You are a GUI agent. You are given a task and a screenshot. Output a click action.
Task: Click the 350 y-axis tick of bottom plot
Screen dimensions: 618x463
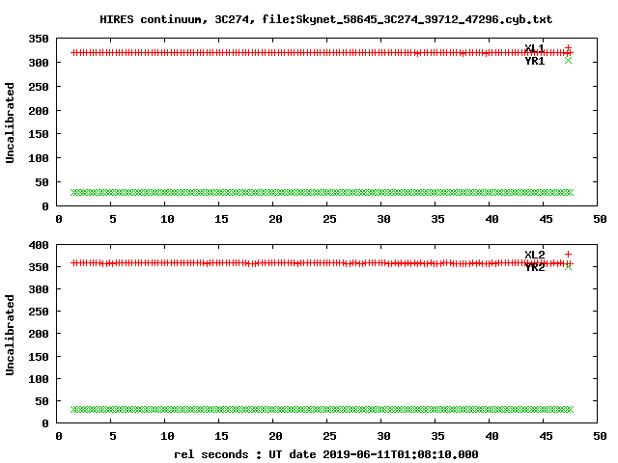[x=39, y=267]
